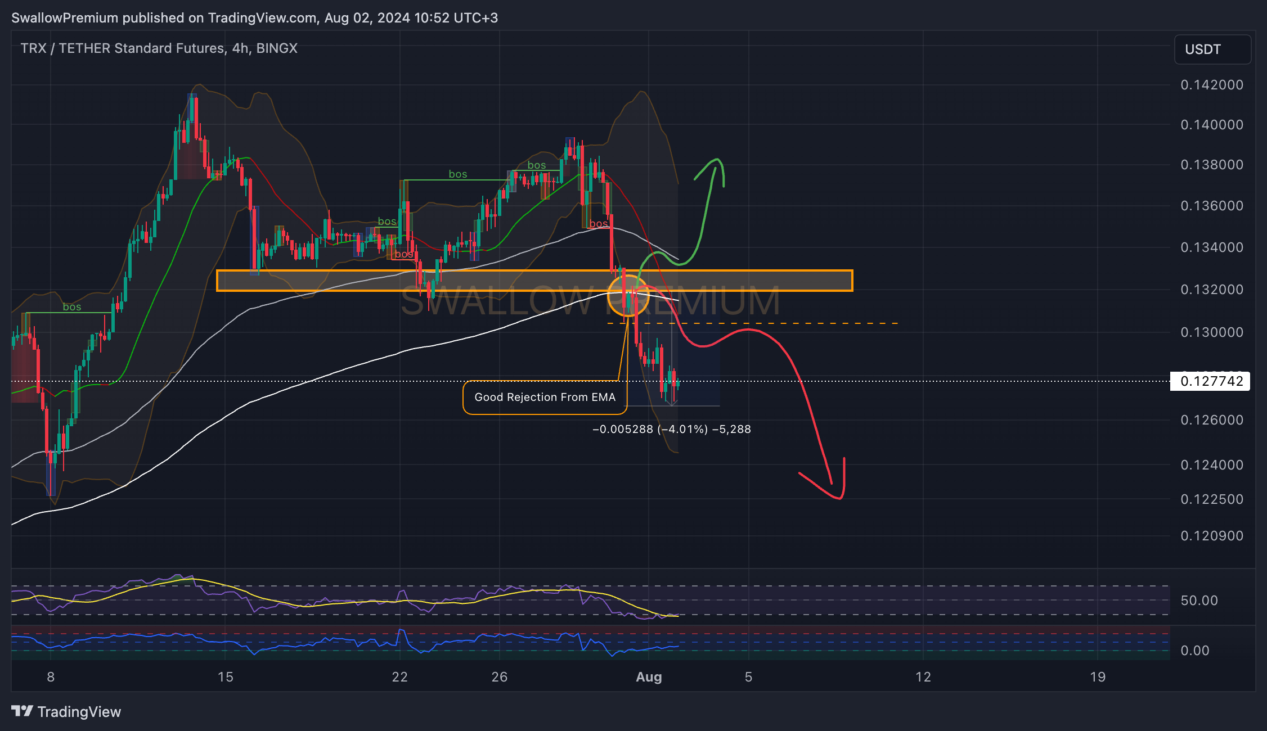Click the date label 26 on time axis

(x=500, y=677)
